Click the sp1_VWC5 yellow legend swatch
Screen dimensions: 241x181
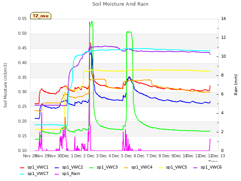[161, 167]
